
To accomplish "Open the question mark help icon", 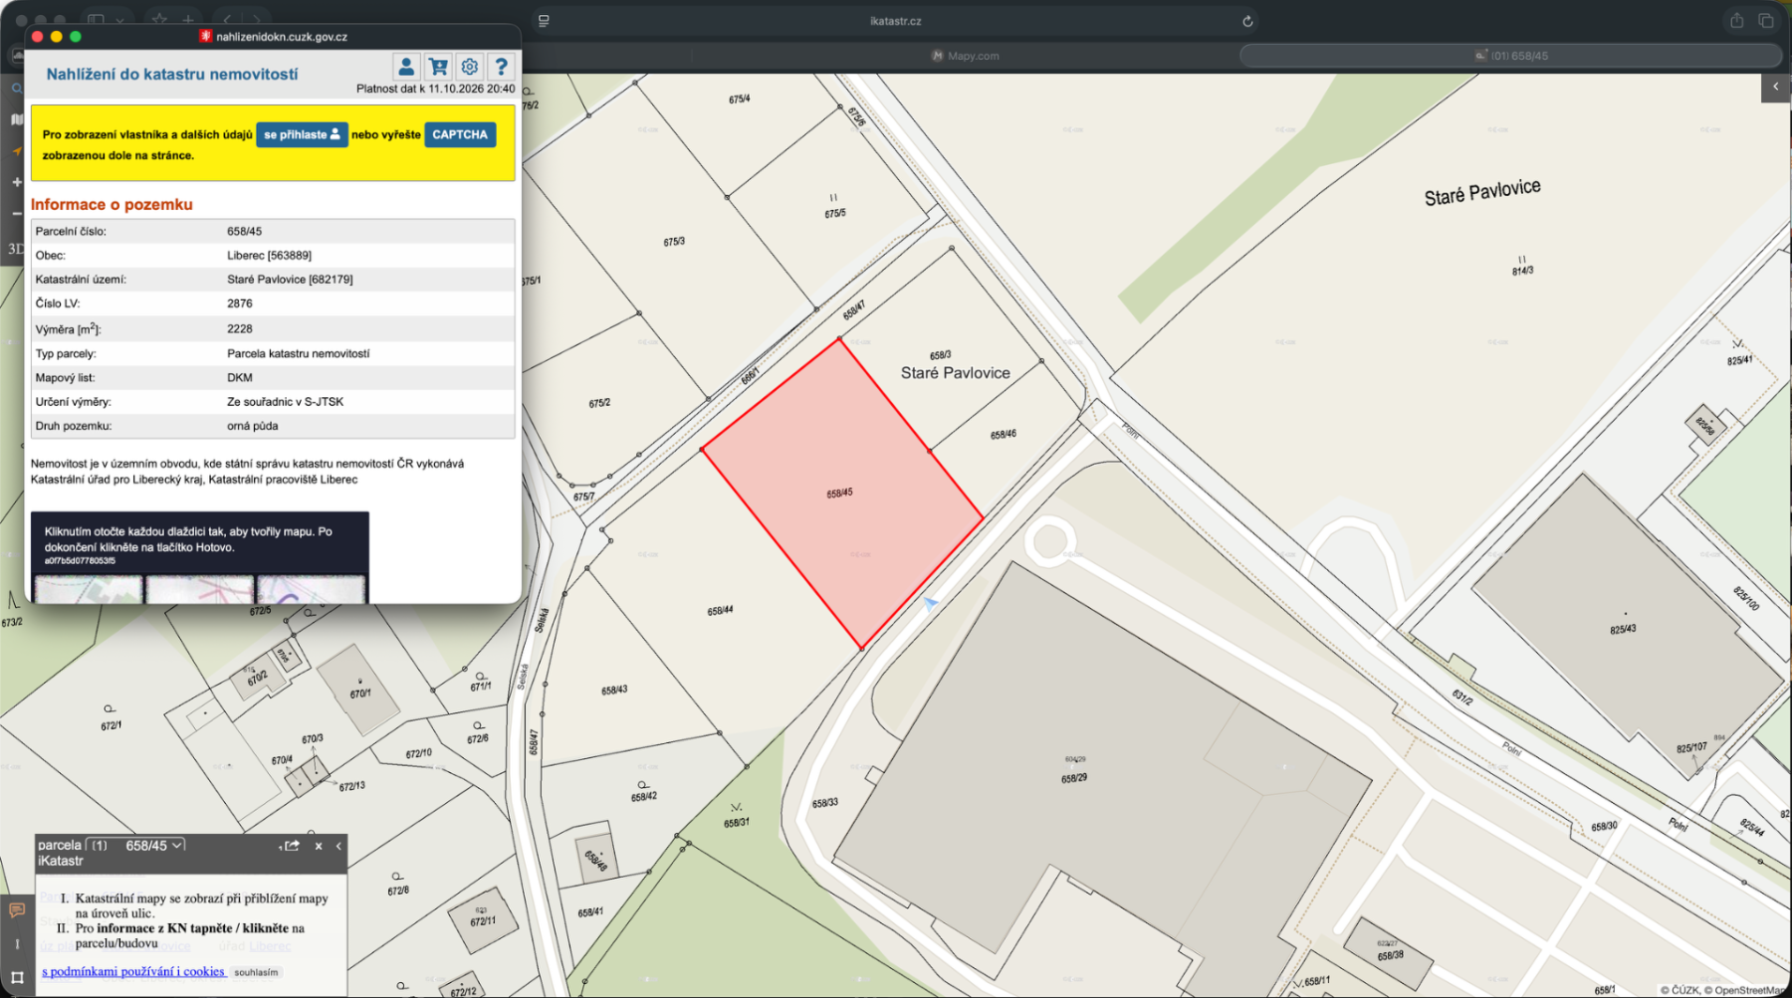I will coord(502,67).
